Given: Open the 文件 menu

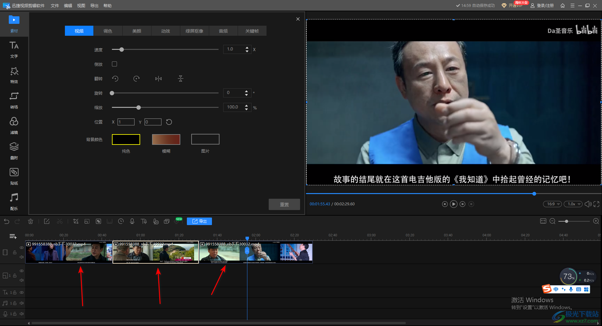Looking at the screenshot, I should [55, 6].
